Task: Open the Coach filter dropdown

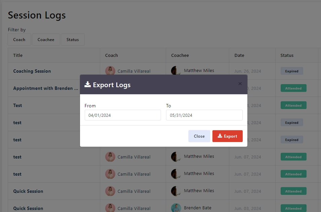Action: (19, 40)
